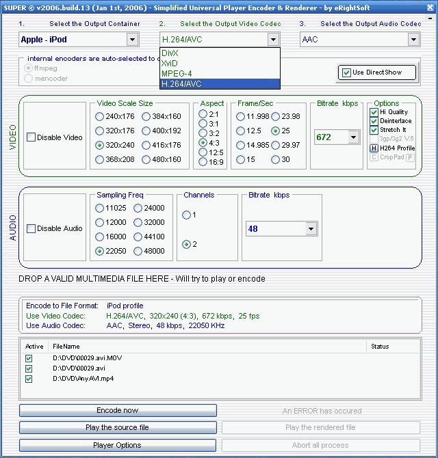Select 44100 sampling frequency
The image size is (438, 458).
[138, 237]
